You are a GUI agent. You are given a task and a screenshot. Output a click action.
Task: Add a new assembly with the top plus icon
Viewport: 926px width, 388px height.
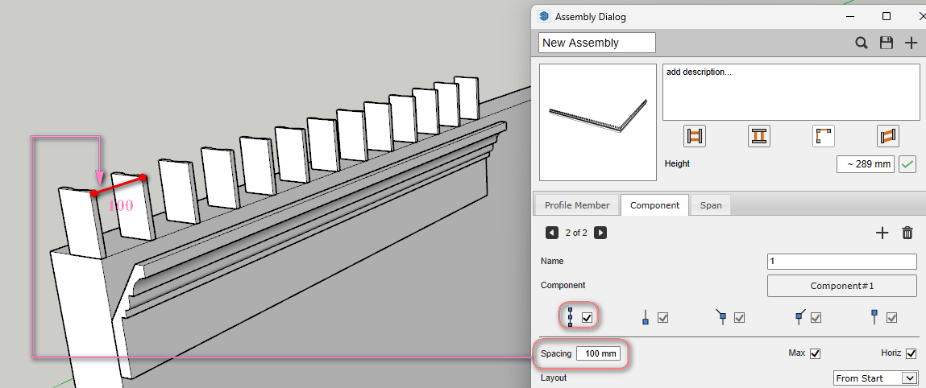click(911, 43)
